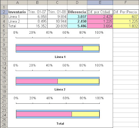Viewport: 139px width, 128px height.
Task: Click cell value 3.037
Action: pyautogui.click(x=77, y=17)
